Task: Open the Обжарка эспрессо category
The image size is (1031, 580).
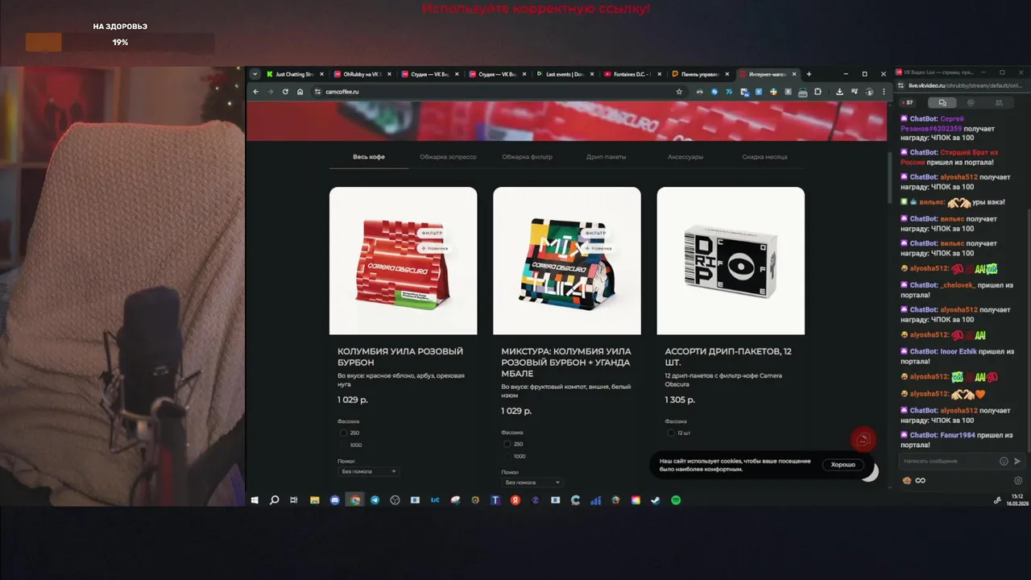Action: pos(448,157)
